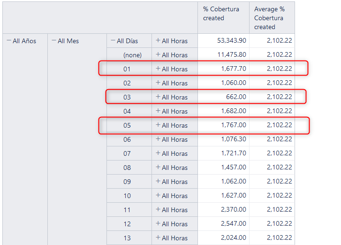The width and height of the screenshot is (341, 245).
Task: Expand All Horas for day 08
Action: coord(158,167)
